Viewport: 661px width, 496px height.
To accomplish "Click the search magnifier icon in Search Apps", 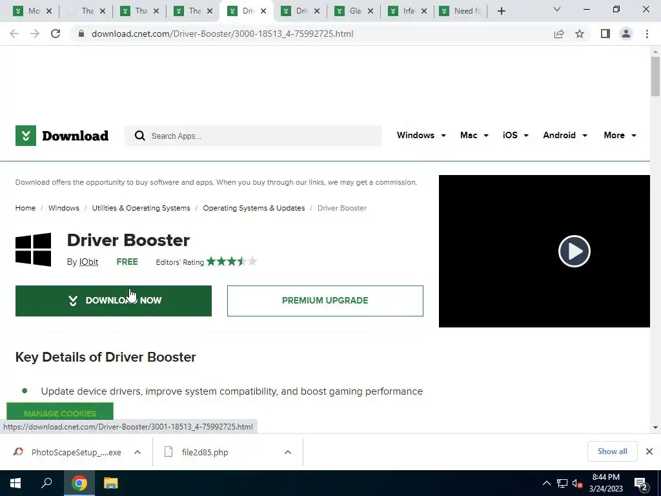I will (x=139, y=136).
